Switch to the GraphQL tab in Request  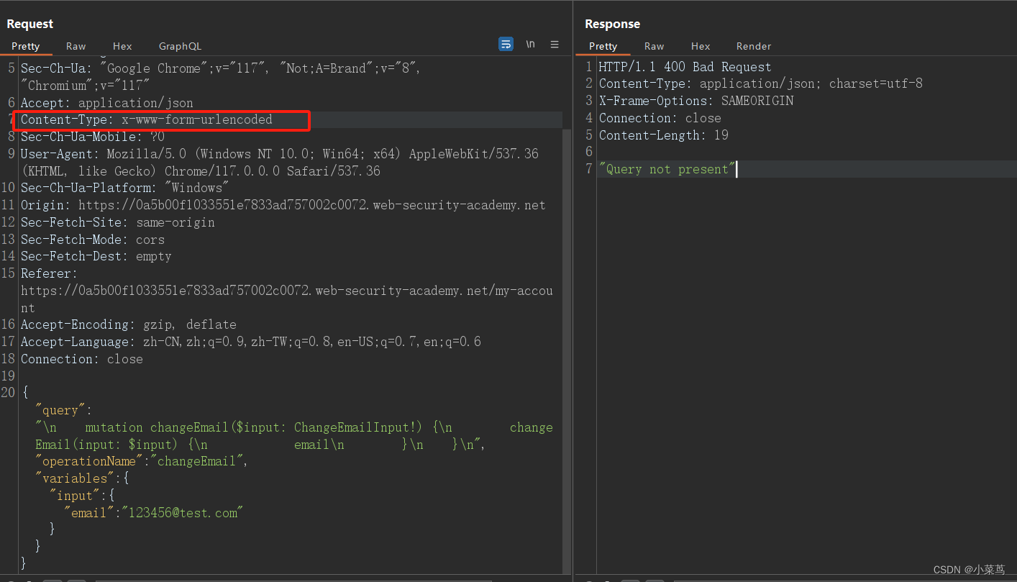pyautogui.click(x=180, y=46)
